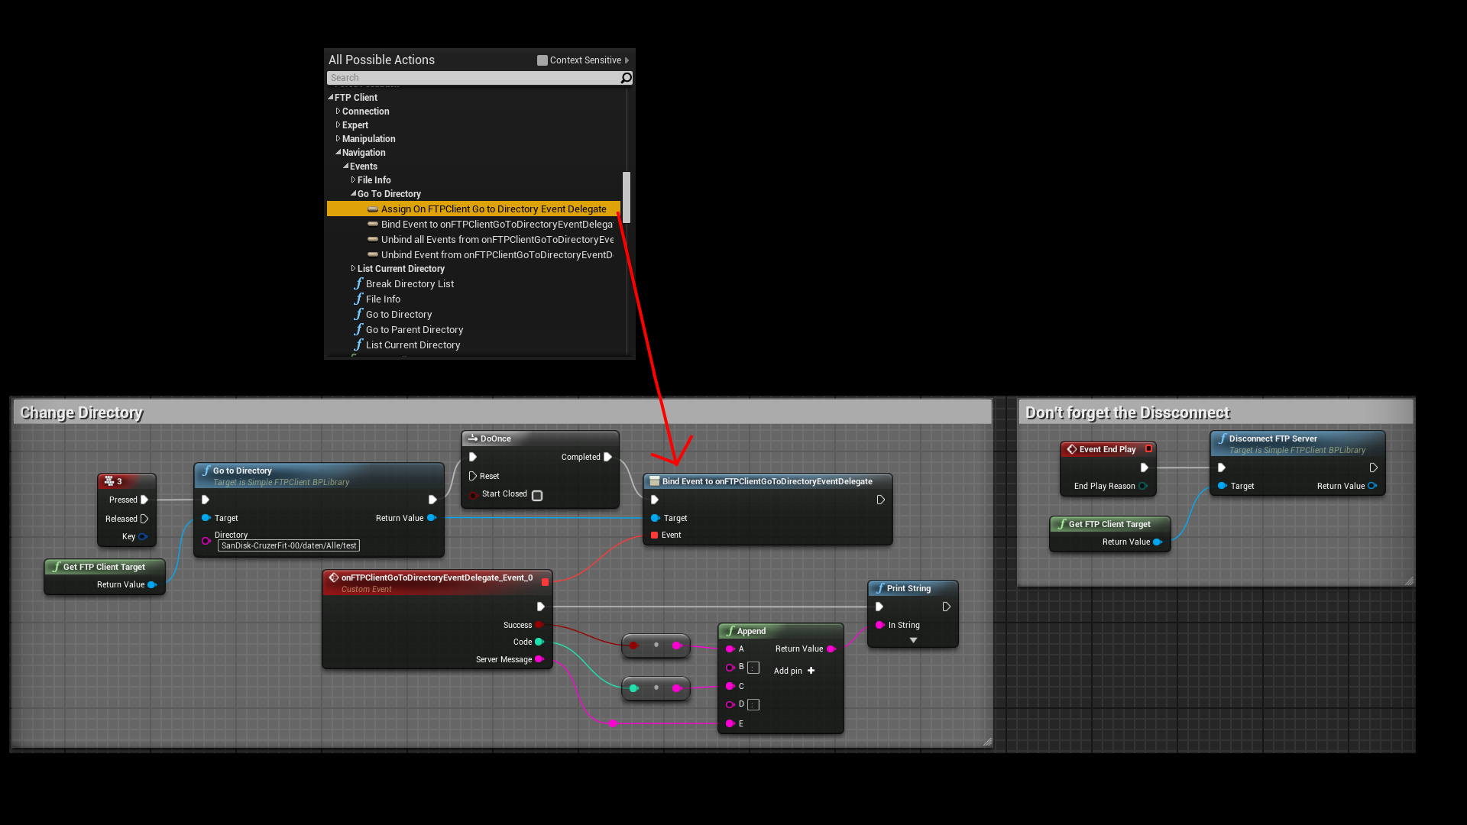1467x825 pixels.
Task: Click the search magnifier icon
Action: 626,78
